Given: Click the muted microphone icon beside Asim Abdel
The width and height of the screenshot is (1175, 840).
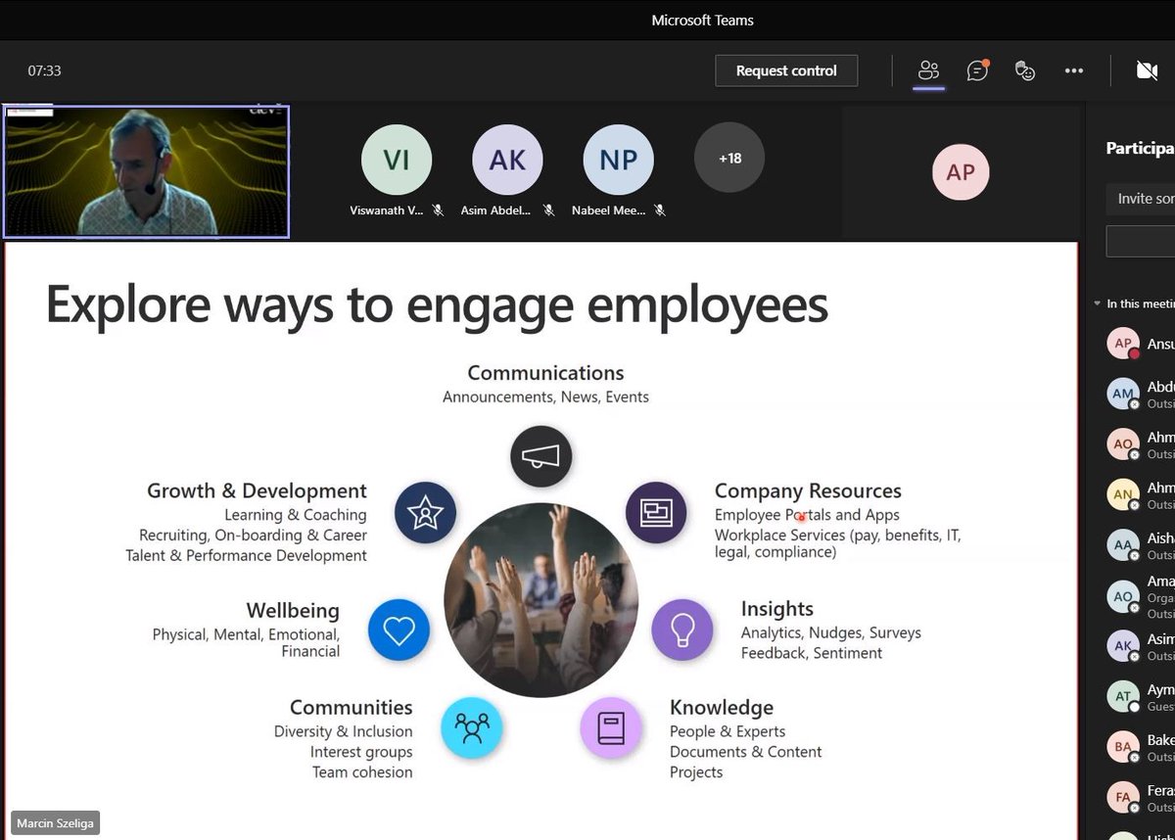Looking at the screenshot, I should [x=549, y=210].
